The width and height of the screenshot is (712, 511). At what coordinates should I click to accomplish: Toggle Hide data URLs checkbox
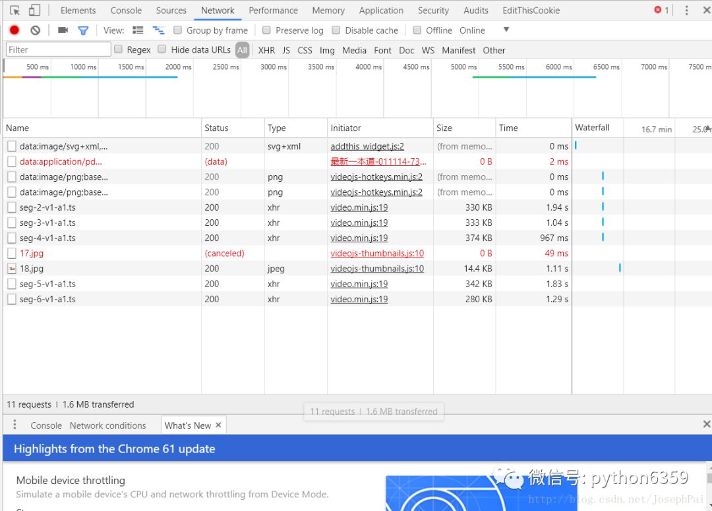162,49
